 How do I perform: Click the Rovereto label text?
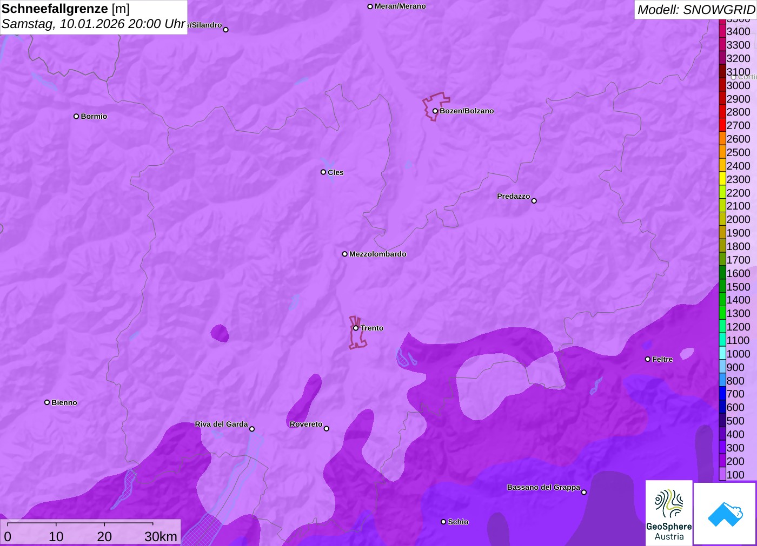point(306,424)
